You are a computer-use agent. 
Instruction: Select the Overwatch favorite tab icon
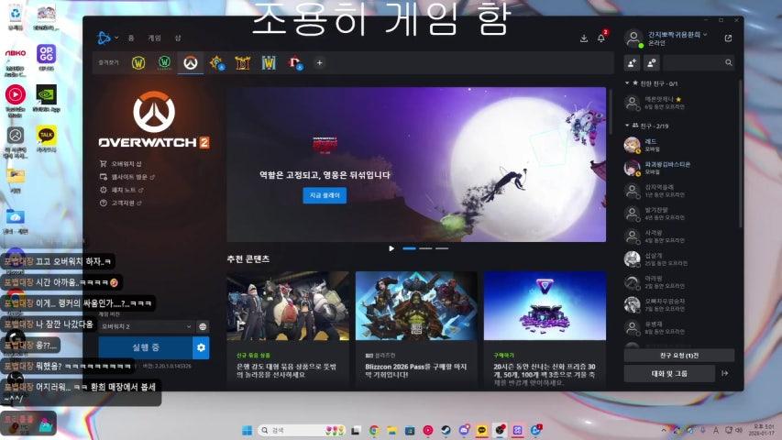[191, 63]
